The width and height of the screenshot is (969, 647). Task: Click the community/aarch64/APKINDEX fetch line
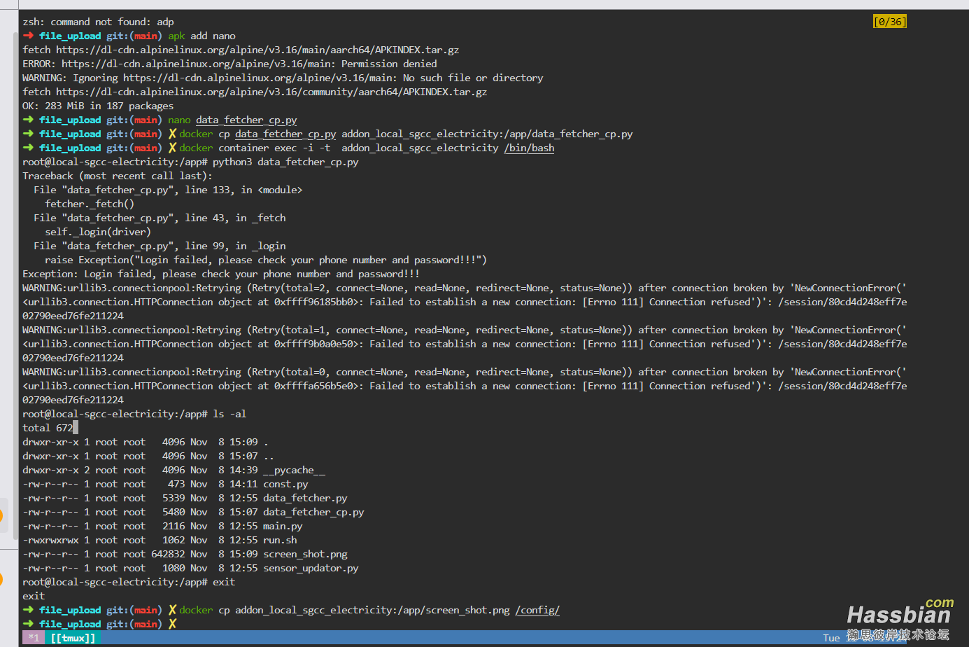coord(255,92)
